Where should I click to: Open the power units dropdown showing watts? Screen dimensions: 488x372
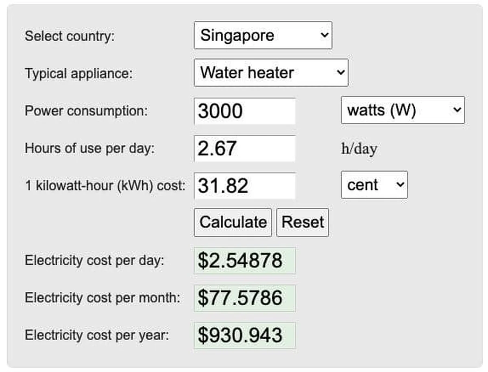[x=403, y=110]
